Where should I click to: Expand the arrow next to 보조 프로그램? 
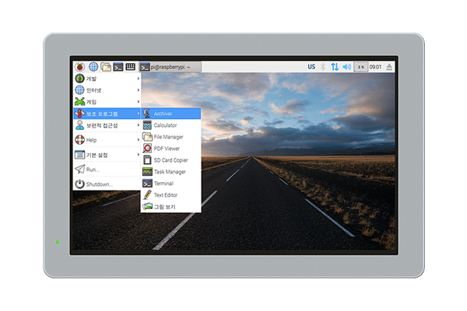(139, 114)
